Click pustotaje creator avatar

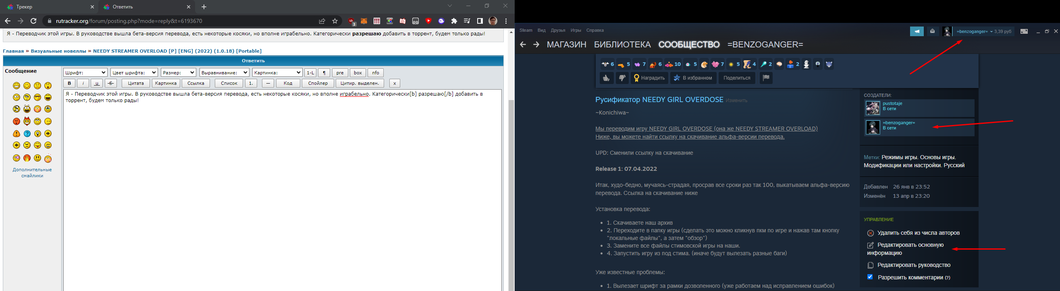click(x=872, y=109)
